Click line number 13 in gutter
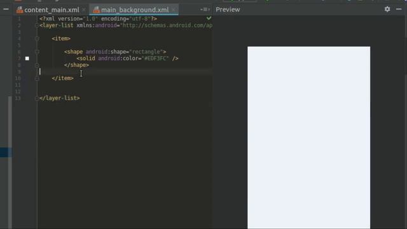407x229 pixels. [18, 98]
